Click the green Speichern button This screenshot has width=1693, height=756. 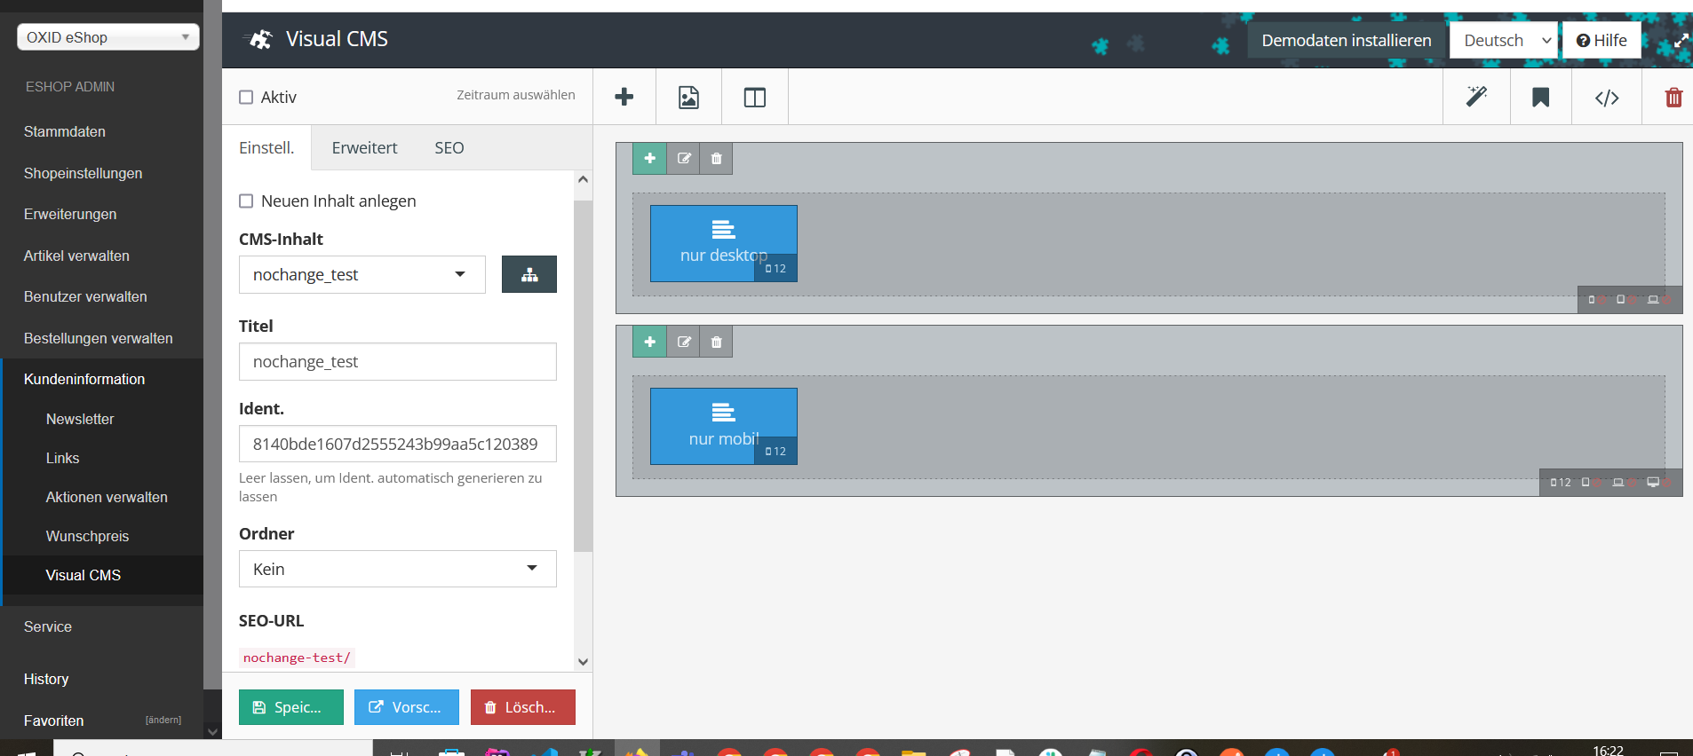tap(290, 707)
